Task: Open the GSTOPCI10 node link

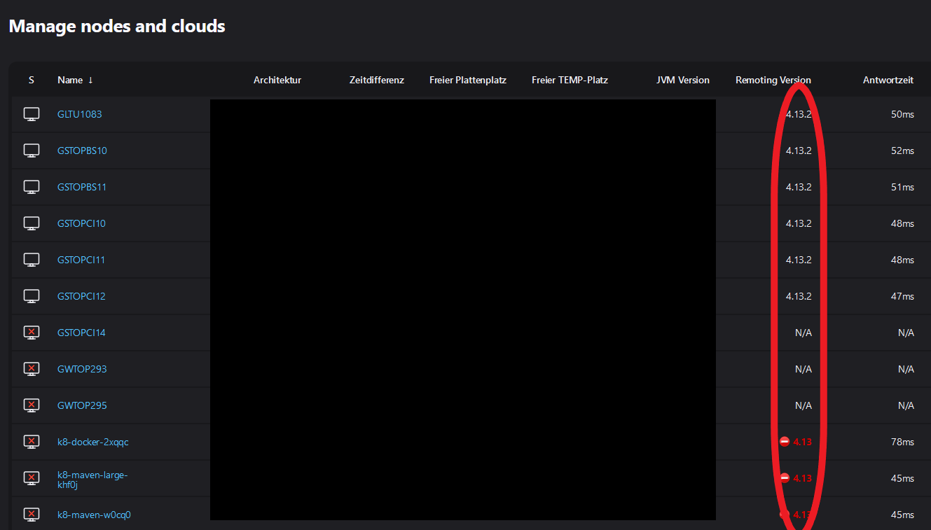Action: point(81,223)
